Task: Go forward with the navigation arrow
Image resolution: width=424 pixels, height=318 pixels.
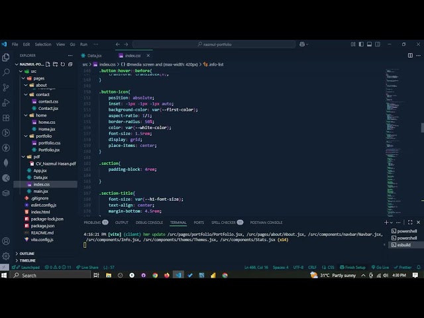Action: pos(126,44)
